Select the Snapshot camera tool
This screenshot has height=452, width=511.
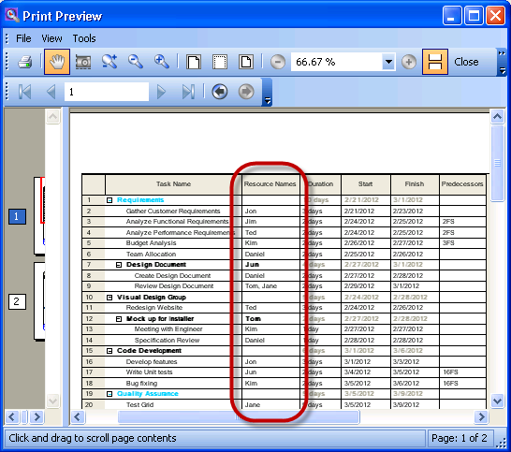click(x=83, y=62)
